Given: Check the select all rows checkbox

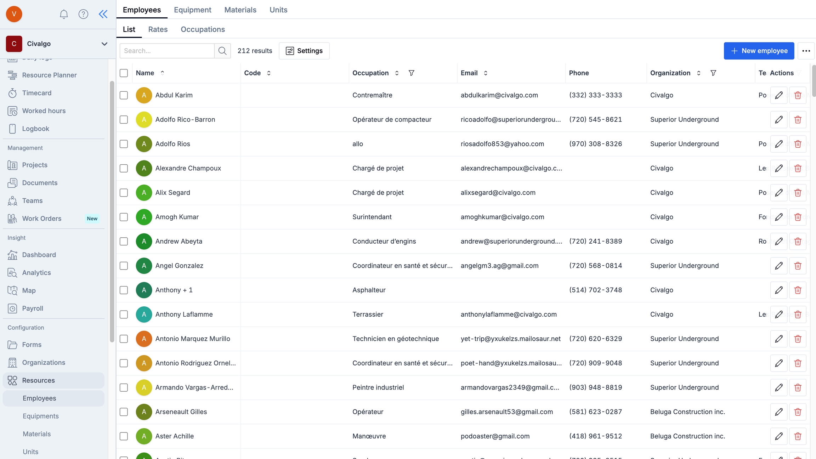Looking at the screenshot, I should [x=124, y=73].
